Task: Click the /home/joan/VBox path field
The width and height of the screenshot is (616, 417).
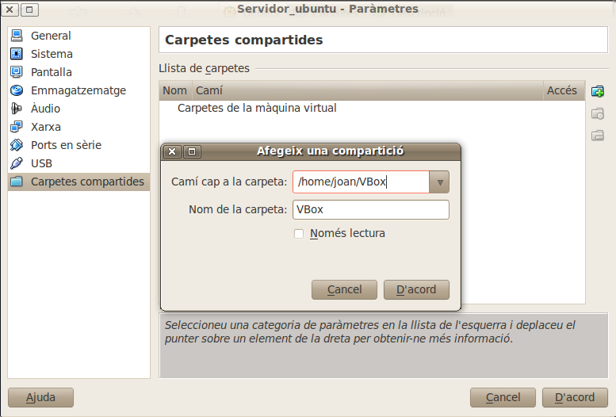Action: (361, 182)
